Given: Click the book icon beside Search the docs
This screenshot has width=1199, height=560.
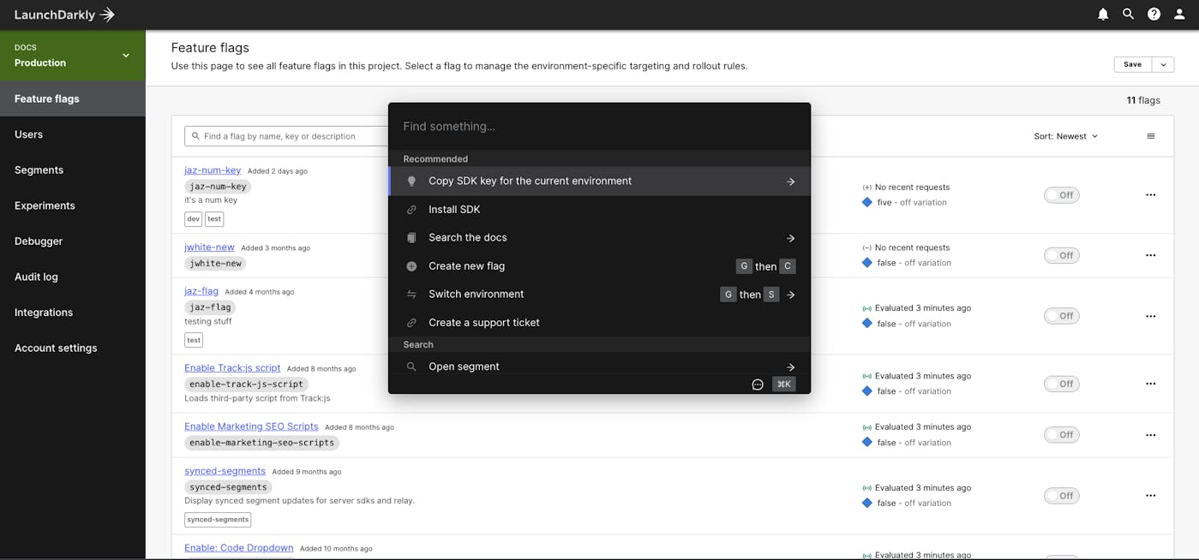Looking at the screenshot, I should [x=411, y=238].
